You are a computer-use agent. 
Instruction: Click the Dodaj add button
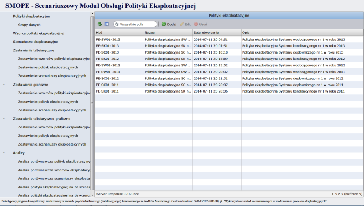coord(169,24)
